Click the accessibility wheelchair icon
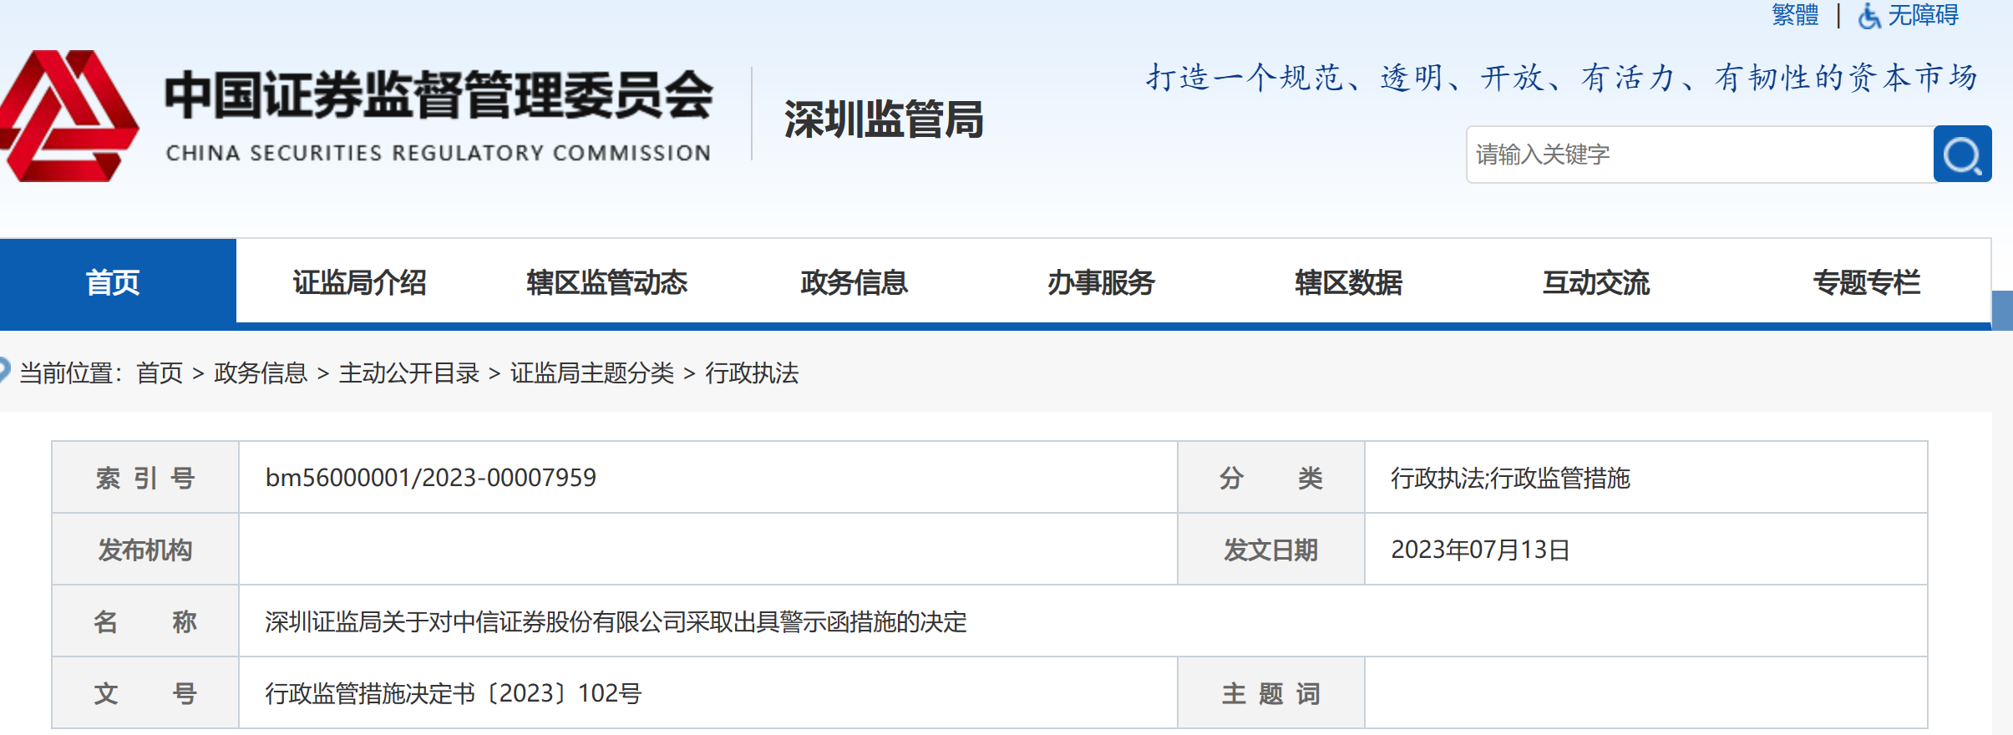 pyautogui.click(x=1869, y=16)
